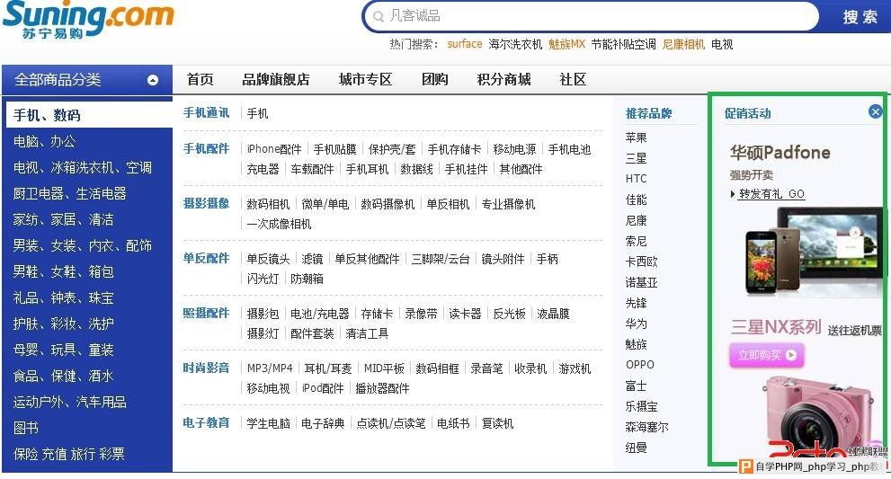
Task: Open the 积分商城 nav tab
Action: [x=503, y=80]
